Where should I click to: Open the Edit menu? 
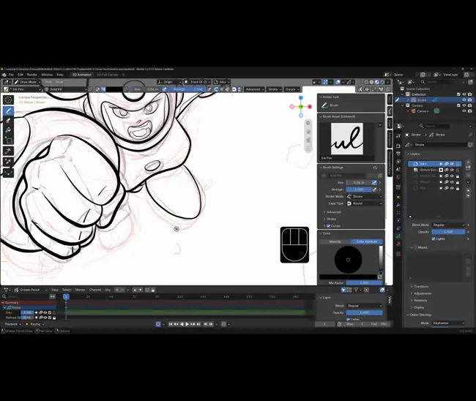pos(20,75)
